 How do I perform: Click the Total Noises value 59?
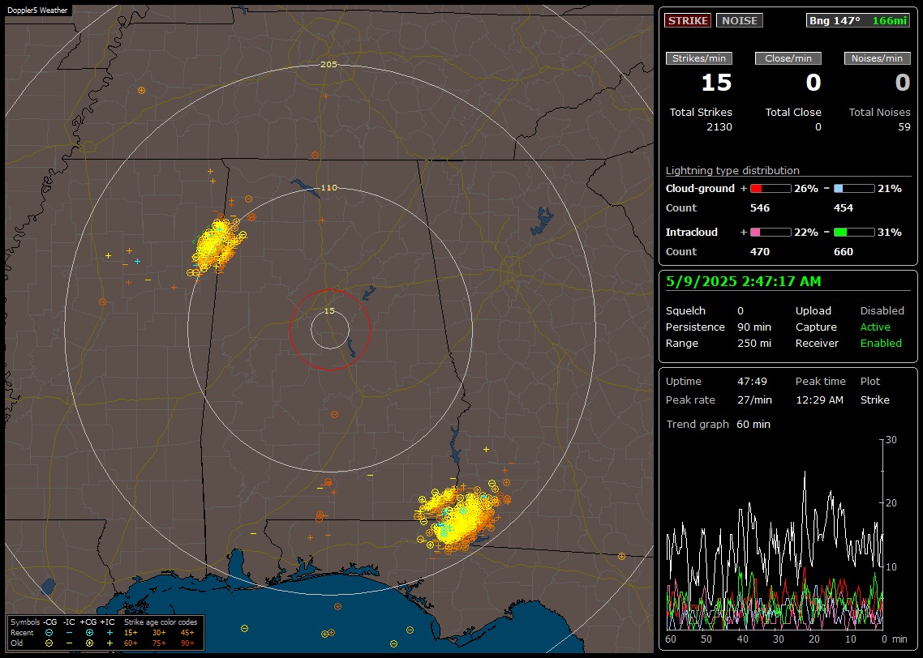point(904,127)
